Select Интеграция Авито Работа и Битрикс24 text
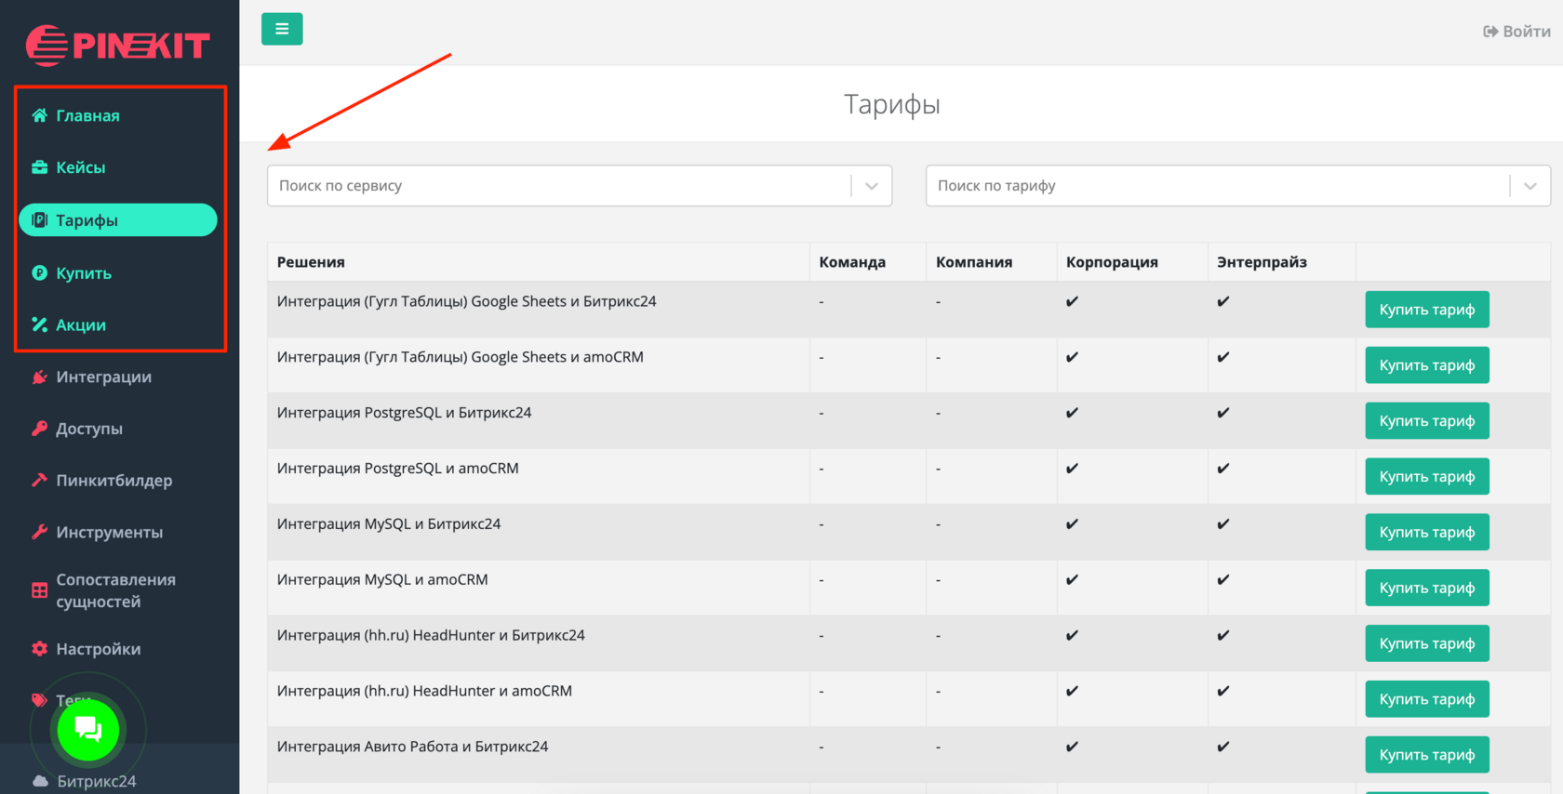Viewport: 1563px width, 794px height. 412,747
